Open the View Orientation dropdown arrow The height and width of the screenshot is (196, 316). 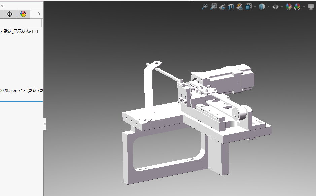coord(255,7)
